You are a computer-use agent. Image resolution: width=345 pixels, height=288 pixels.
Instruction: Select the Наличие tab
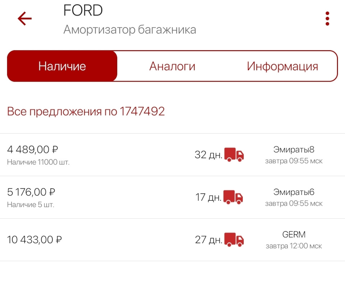[62, 66]
